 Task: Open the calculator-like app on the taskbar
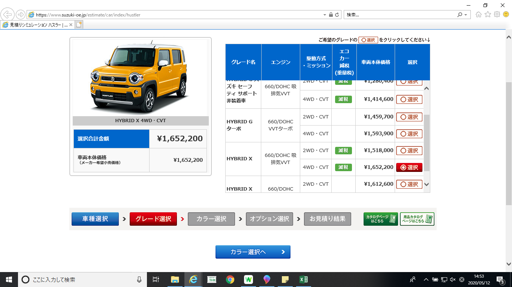(212, 280)
